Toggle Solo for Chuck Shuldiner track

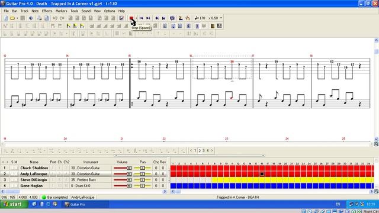pos(12,168)
